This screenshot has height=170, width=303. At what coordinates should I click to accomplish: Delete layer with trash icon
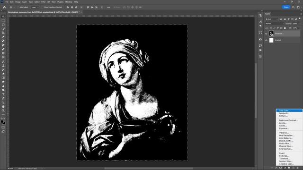coord(298,168)
